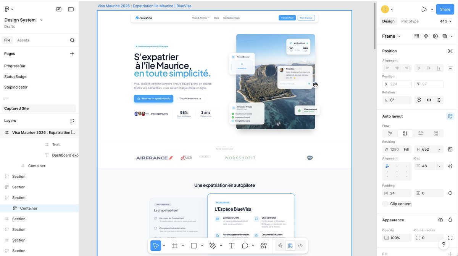Collapse all layers icon in Layers header

coord(72,121)
